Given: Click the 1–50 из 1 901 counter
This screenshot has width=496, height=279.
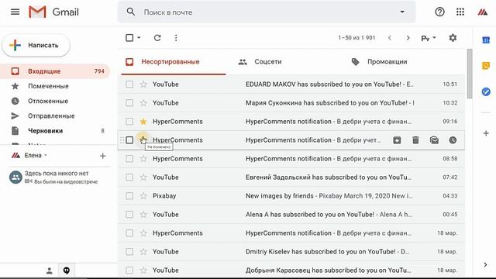Looking at the screenshot, I should (356, 38).
